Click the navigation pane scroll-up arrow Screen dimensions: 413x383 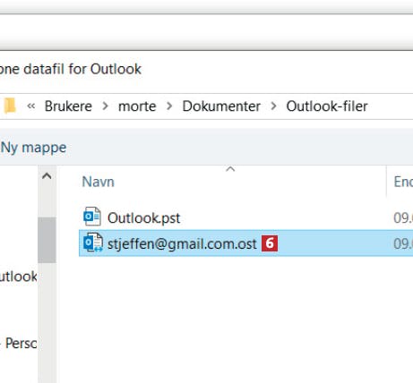[47, 176]
